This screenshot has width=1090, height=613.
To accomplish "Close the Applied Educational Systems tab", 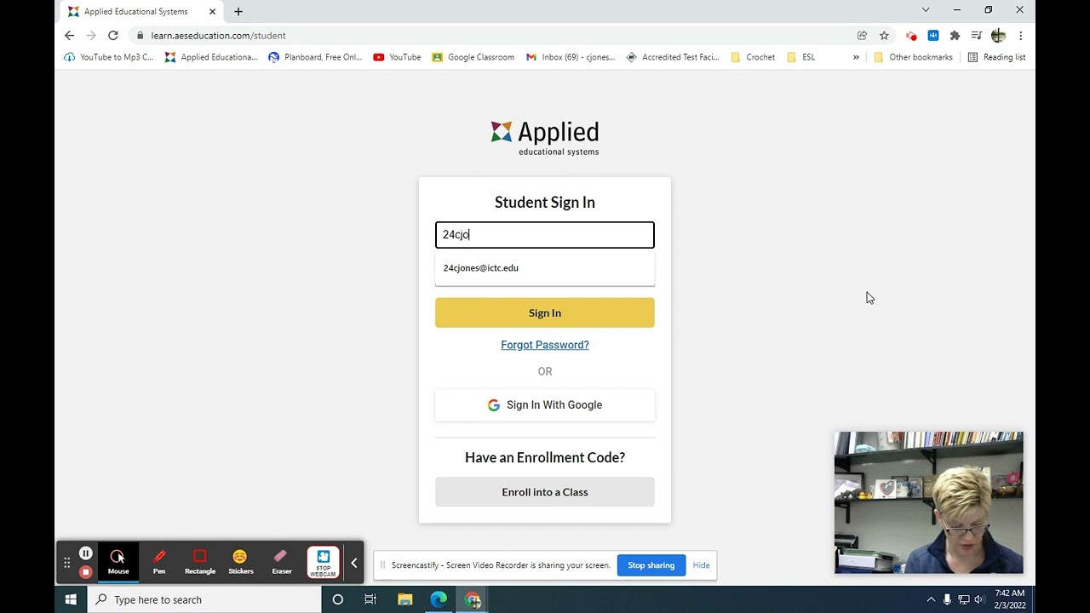I will tap(212, 12).
